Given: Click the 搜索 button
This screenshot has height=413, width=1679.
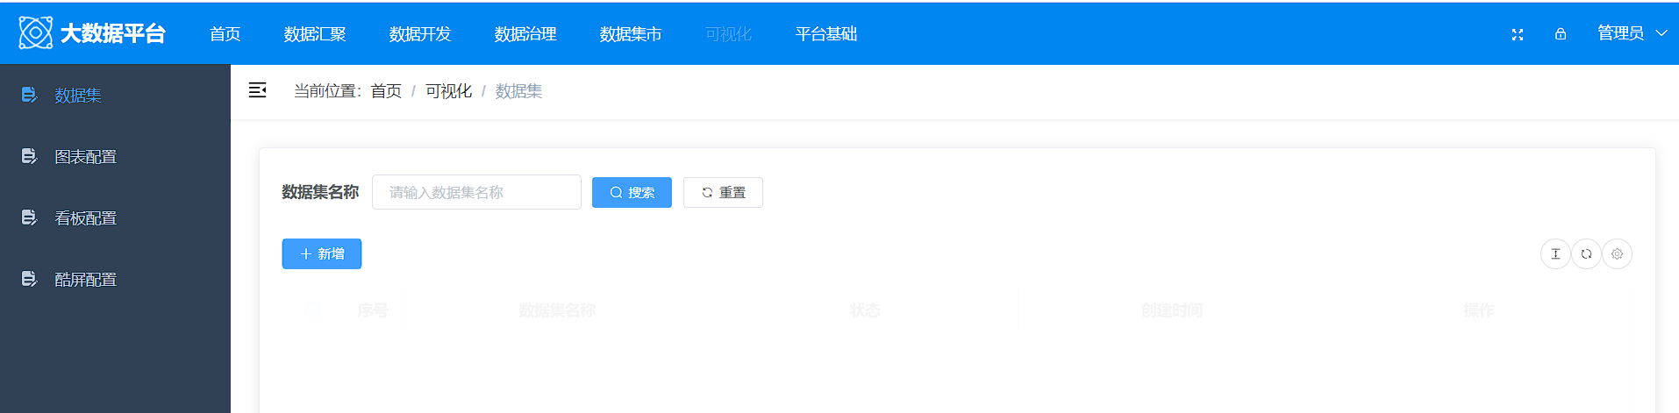Looking at the screenshot, I should point(632,192).
